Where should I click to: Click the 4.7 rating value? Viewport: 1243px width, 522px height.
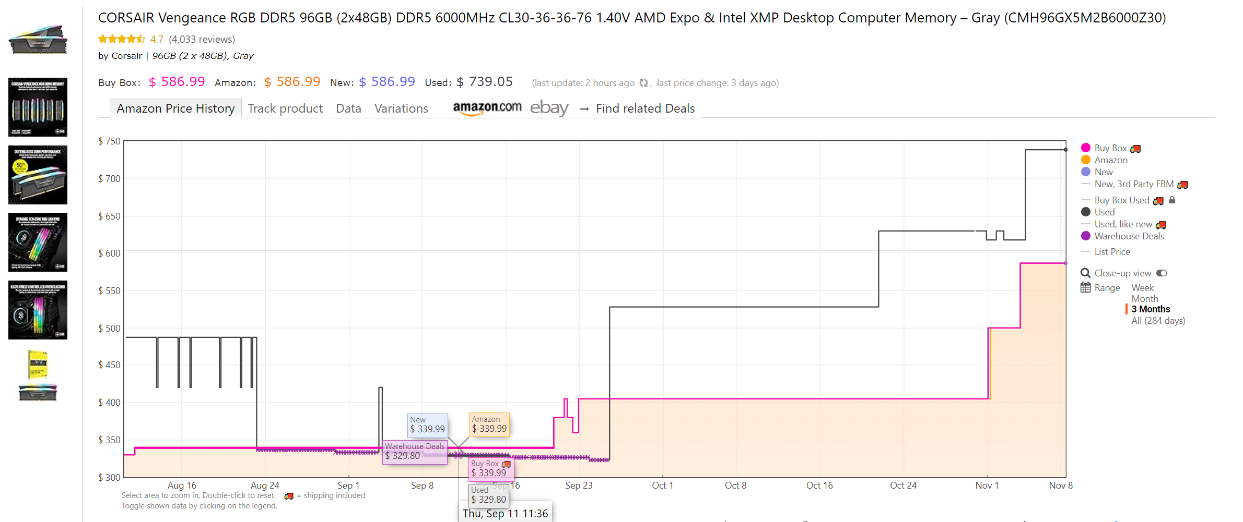tap(157, 39)
